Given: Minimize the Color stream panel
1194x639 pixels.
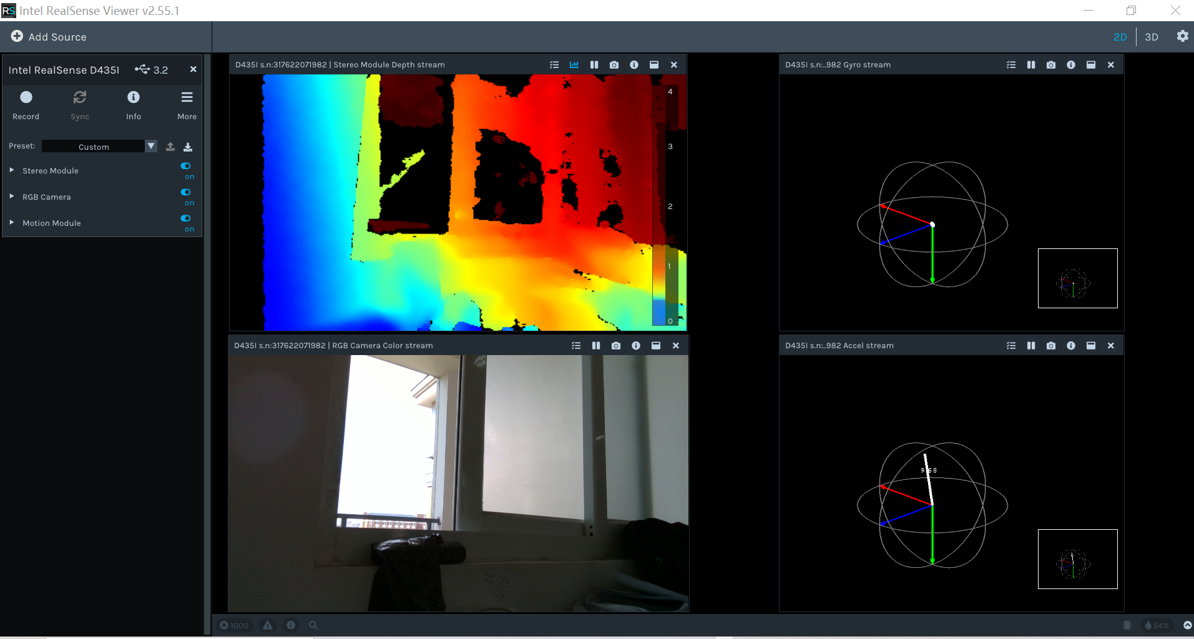Looking at the screenshot, I should [656, 346].
